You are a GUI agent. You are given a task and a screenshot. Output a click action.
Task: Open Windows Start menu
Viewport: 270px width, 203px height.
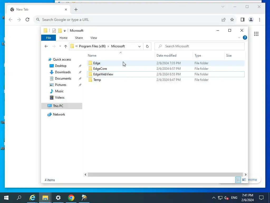tap(6, 198)
